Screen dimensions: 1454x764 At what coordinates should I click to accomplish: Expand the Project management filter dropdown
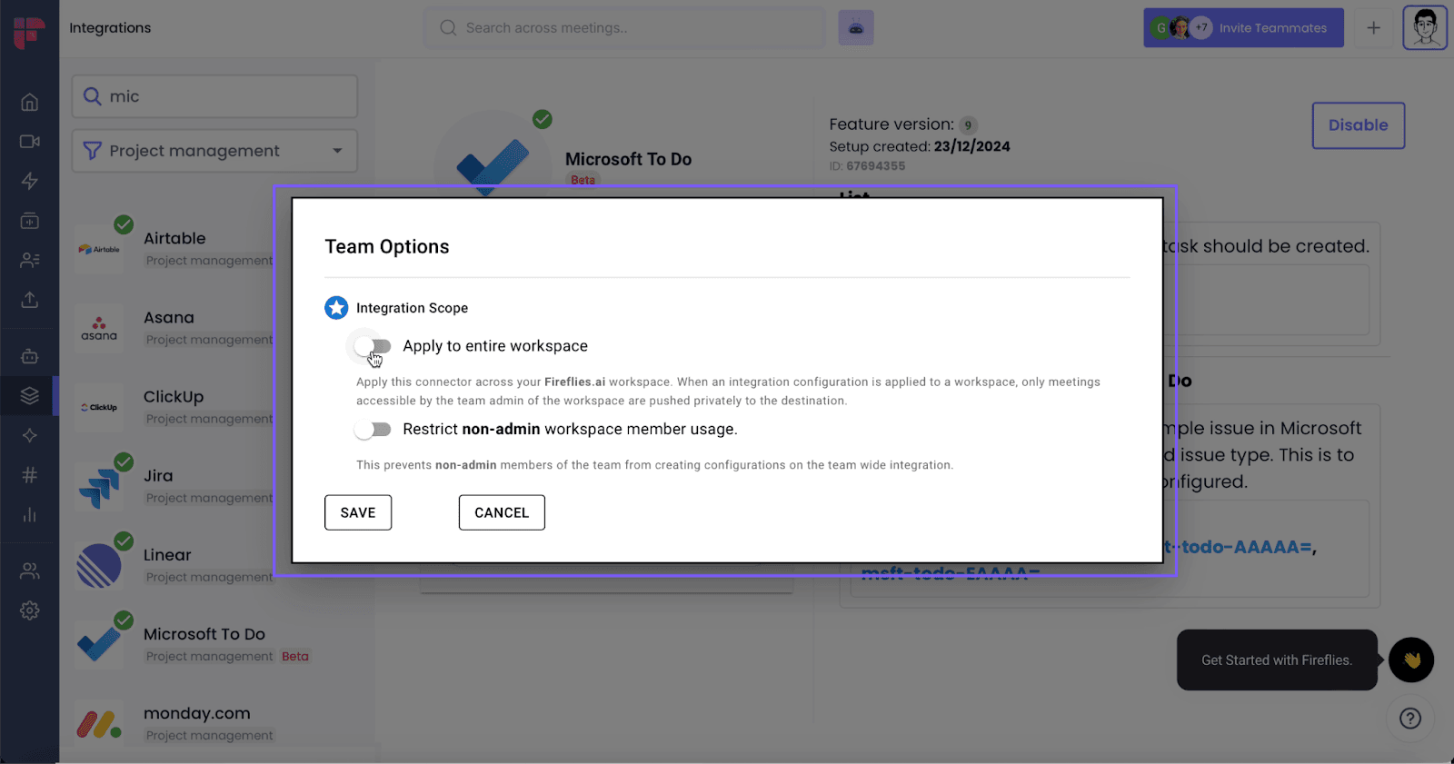click(x=214, y=151)
